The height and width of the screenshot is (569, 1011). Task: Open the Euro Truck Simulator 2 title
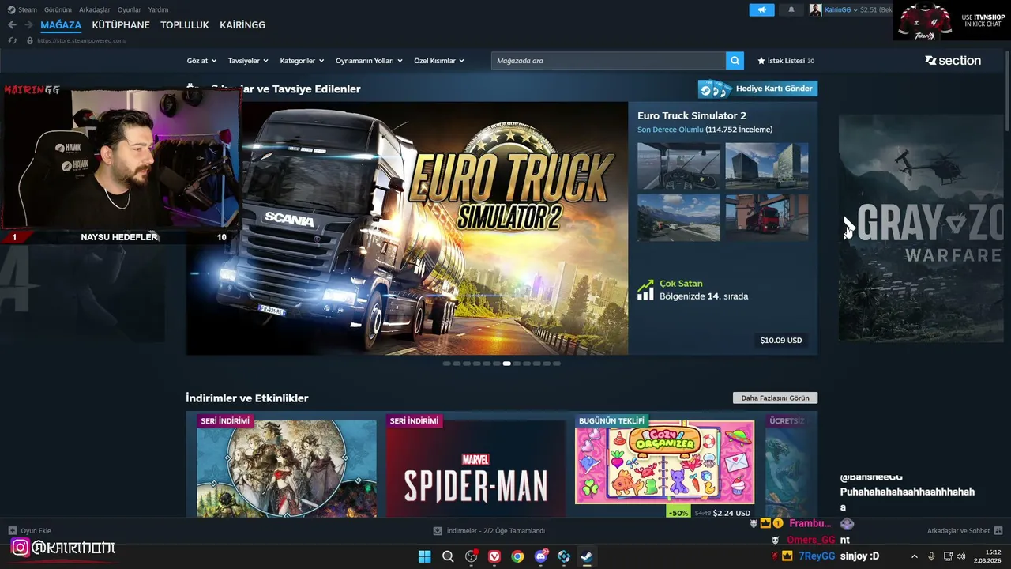pos(692,115)
